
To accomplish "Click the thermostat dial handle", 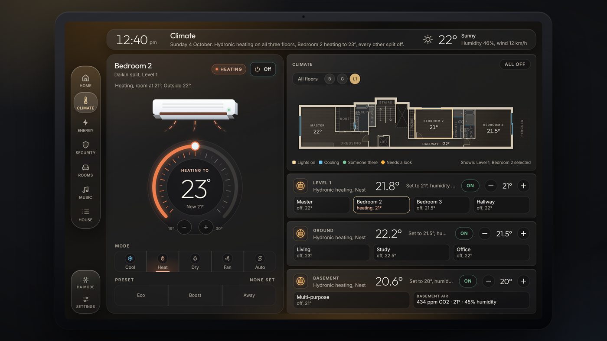I will pos(195,146).
